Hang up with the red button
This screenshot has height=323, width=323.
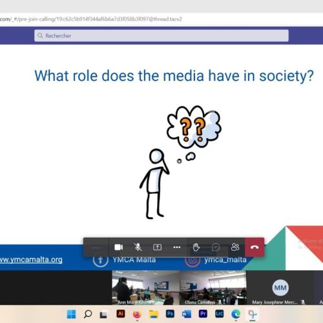pos(255,247)
